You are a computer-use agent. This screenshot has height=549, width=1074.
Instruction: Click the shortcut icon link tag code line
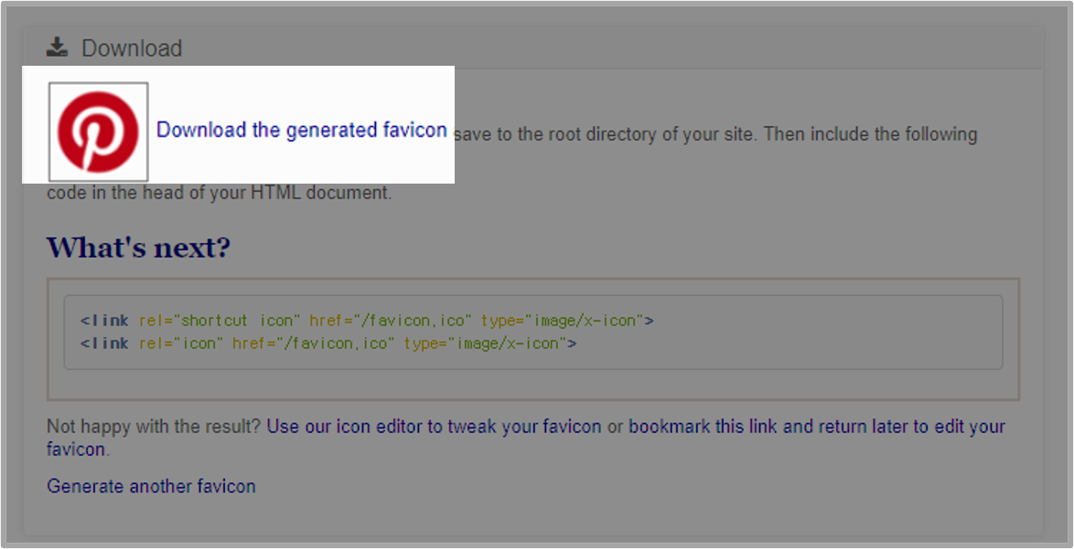coord(367,320)
